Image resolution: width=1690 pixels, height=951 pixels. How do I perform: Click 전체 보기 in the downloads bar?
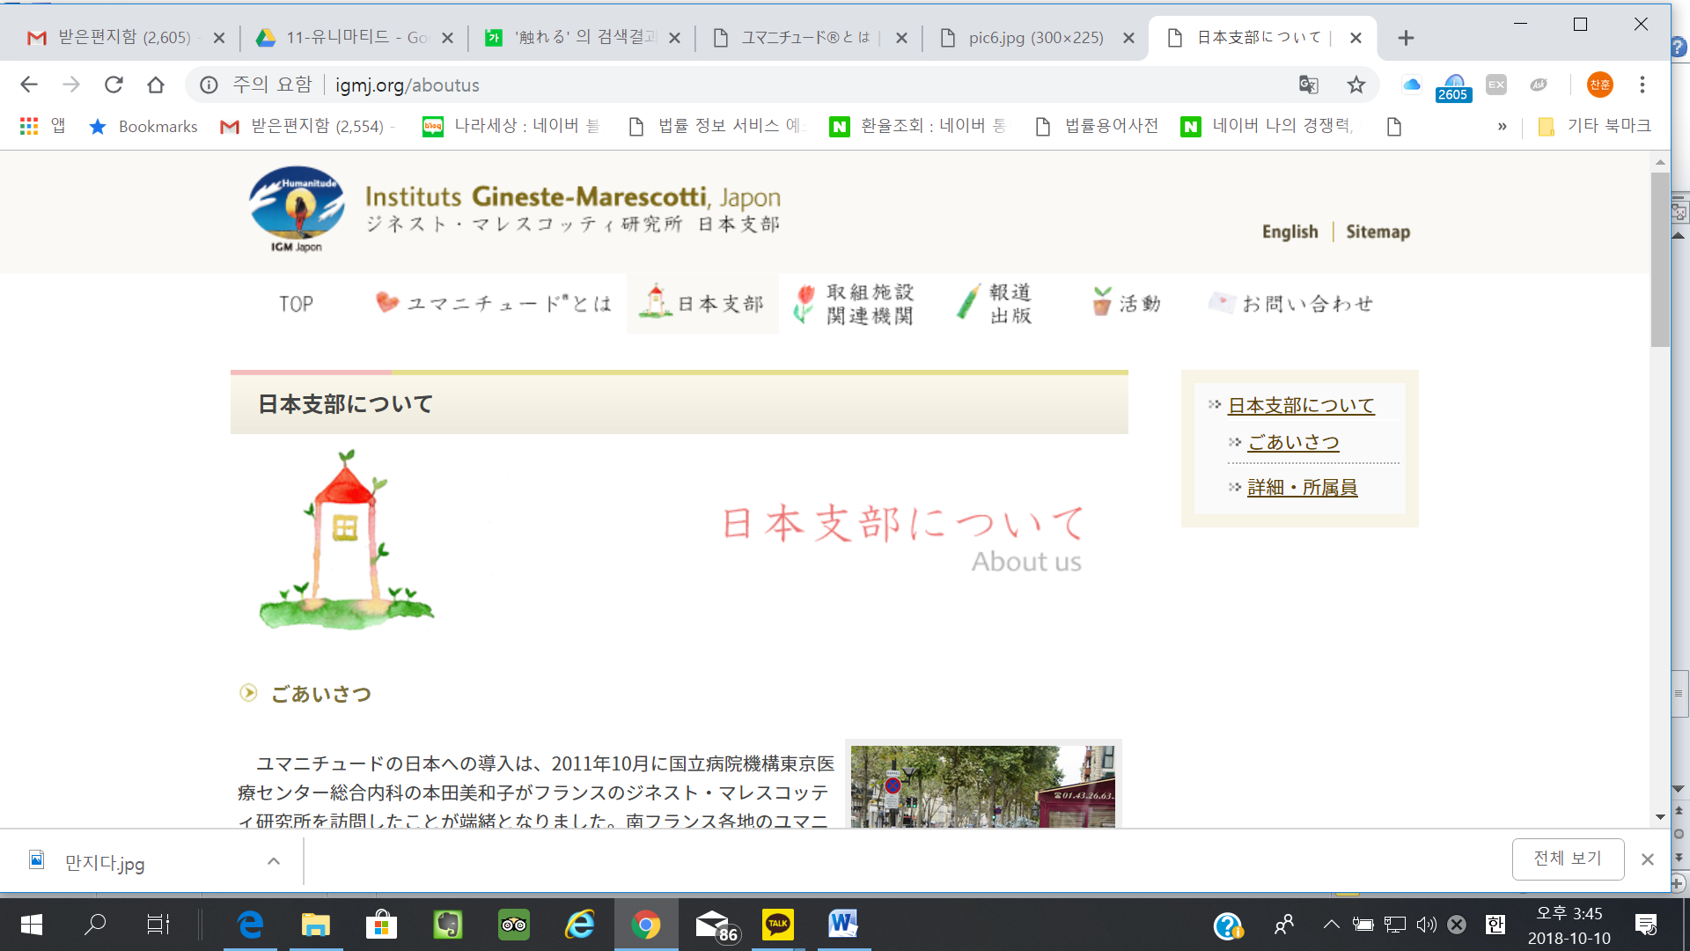(1568, 859)
